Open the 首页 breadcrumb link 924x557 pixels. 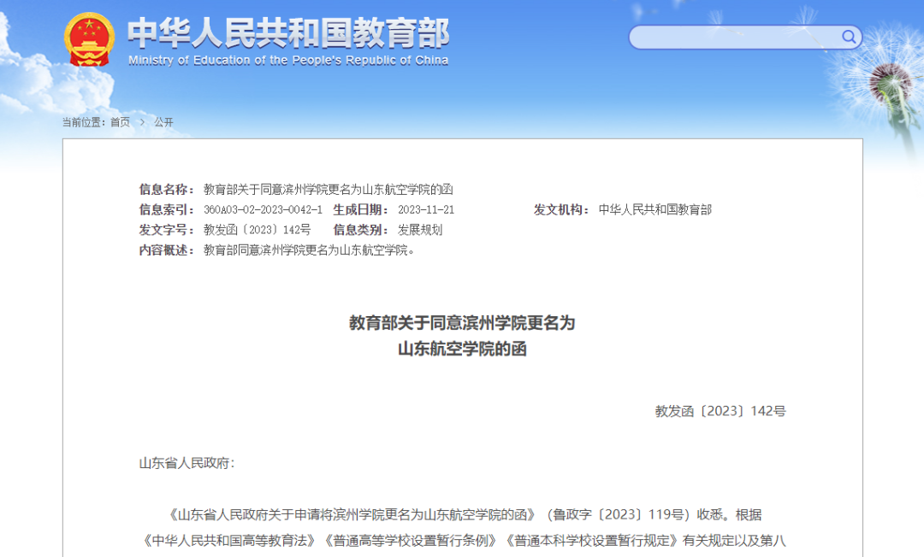coord(121,122)
